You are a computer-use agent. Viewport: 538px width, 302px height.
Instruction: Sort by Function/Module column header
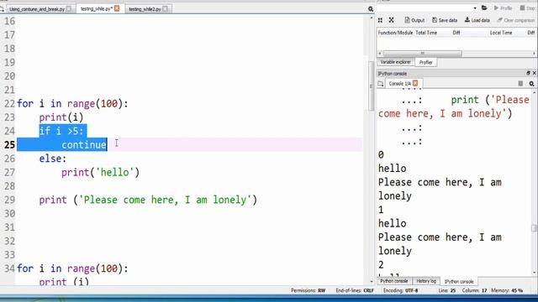tap(395, 33)
